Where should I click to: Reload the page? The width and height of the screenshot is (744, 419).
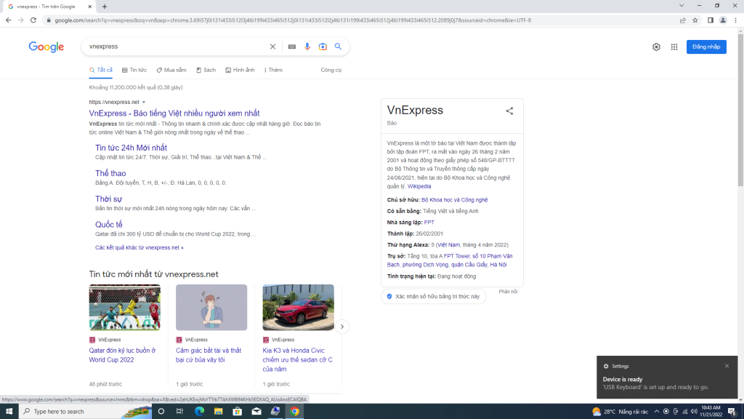33,20
